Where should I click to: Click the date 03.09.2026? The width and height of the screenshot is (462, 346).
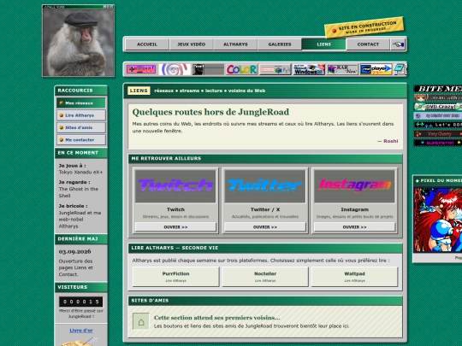coord(74,251)
